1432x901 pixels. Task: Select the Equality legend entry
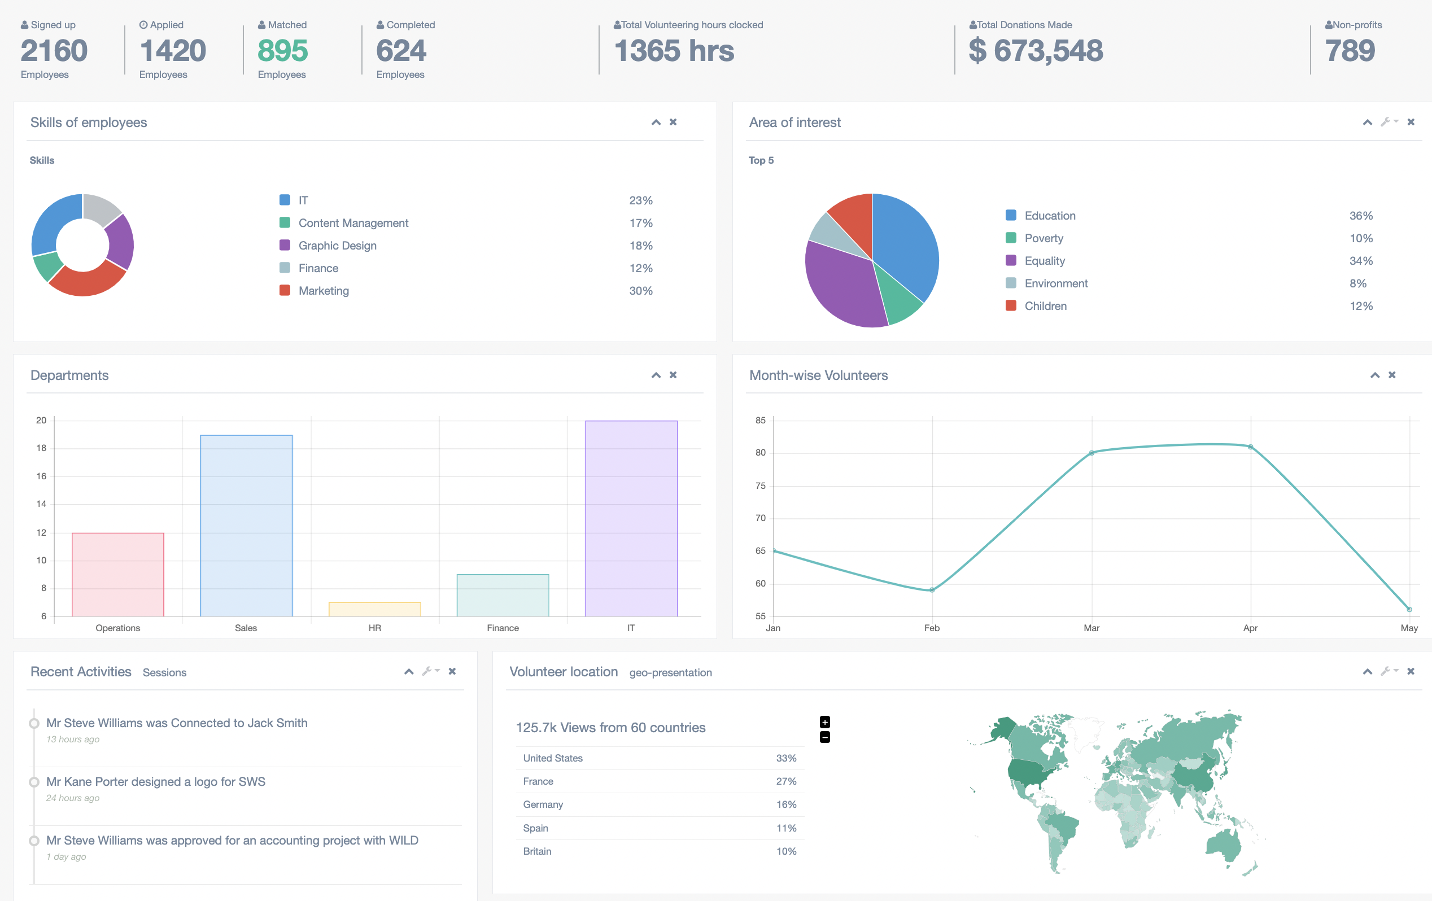coord(1044,260)
